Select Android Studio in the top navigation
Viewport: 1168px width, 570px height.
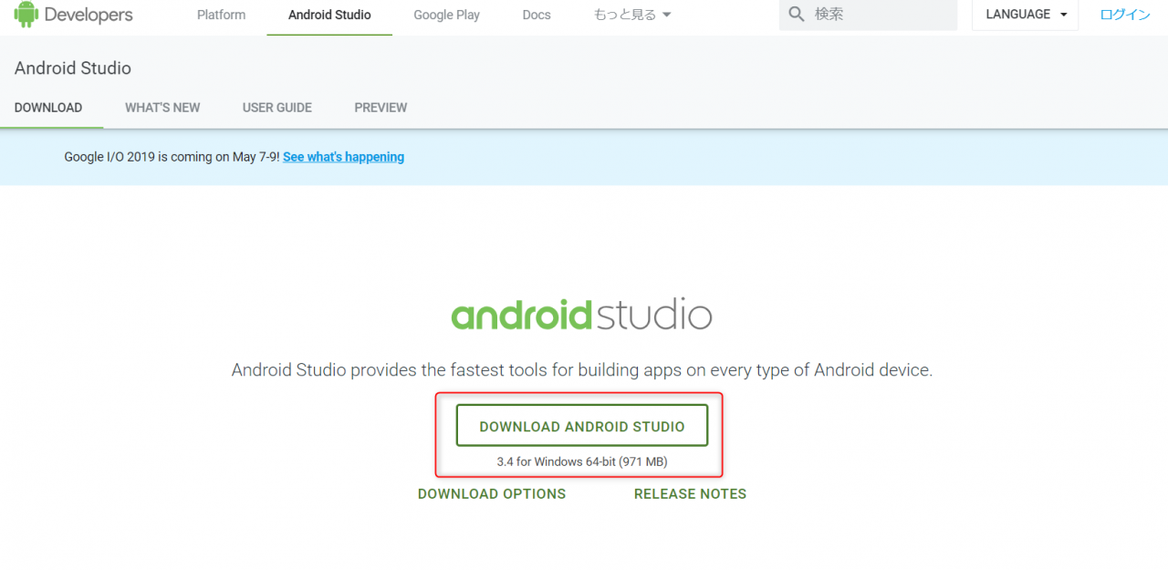click(x=329, y=15)
